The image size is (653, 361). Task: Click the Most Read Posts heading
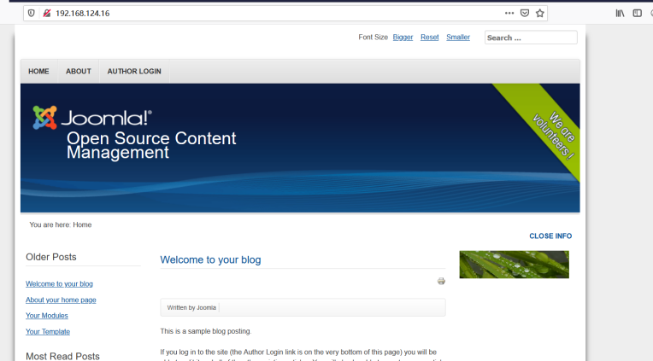tap(63, 356)
